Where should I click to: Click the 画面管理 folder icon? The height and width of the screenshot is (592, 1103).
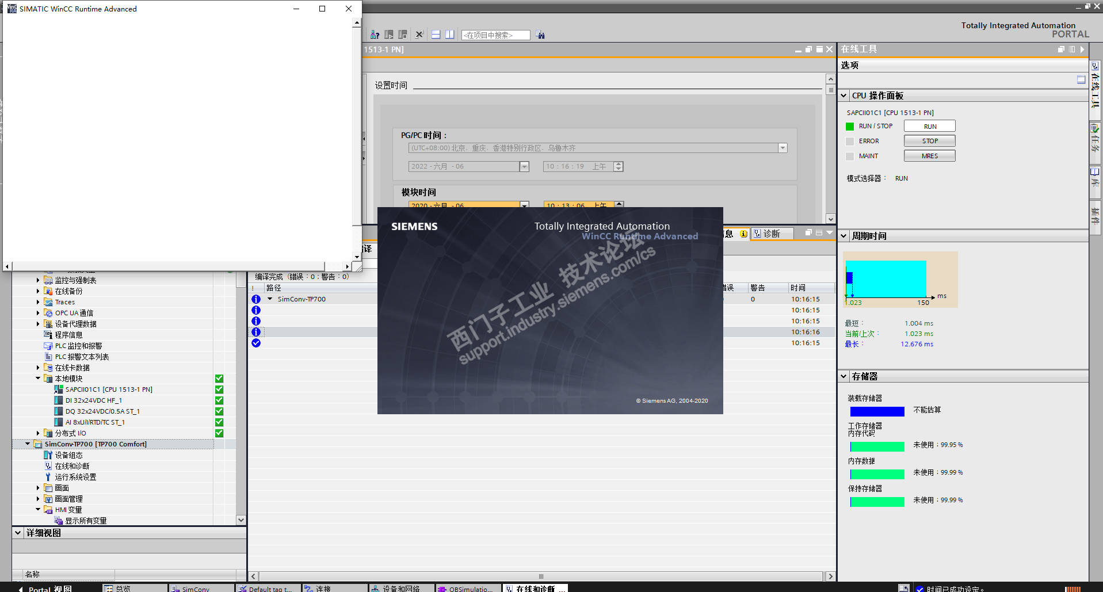(48, 499)
